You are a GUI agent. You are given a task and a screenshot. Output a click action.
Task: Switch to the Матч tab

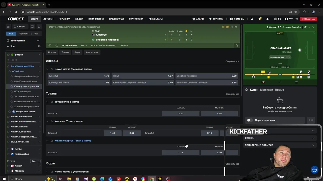(x=84, y=46)
